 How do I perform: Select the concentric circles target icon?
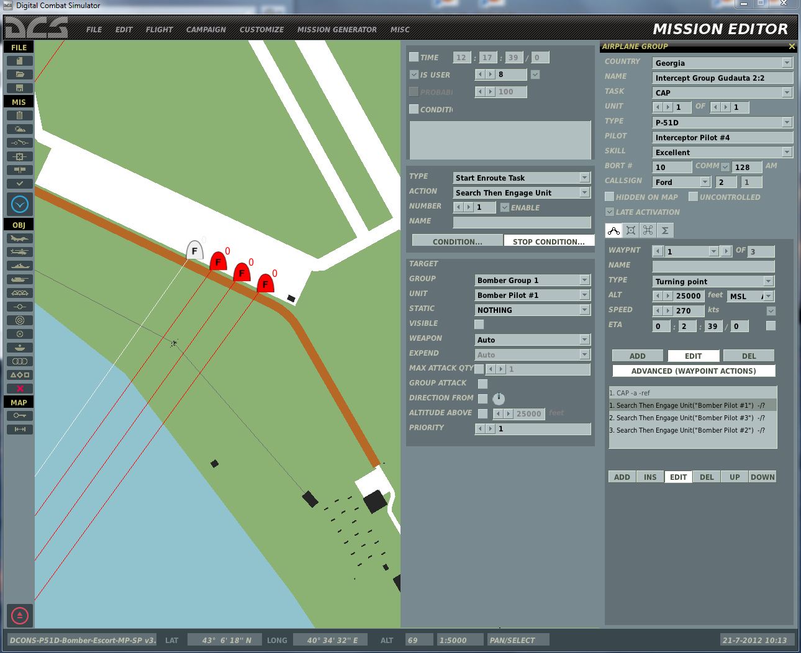(x=19, y=320)
